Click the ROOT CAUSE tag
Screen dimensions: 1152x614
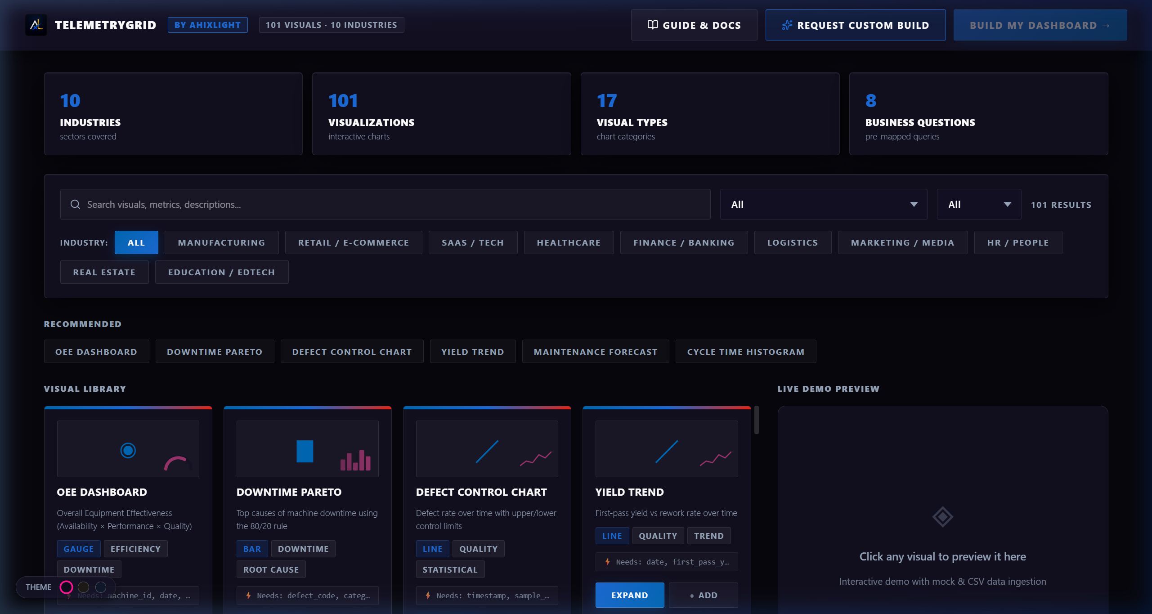(271, 569)
